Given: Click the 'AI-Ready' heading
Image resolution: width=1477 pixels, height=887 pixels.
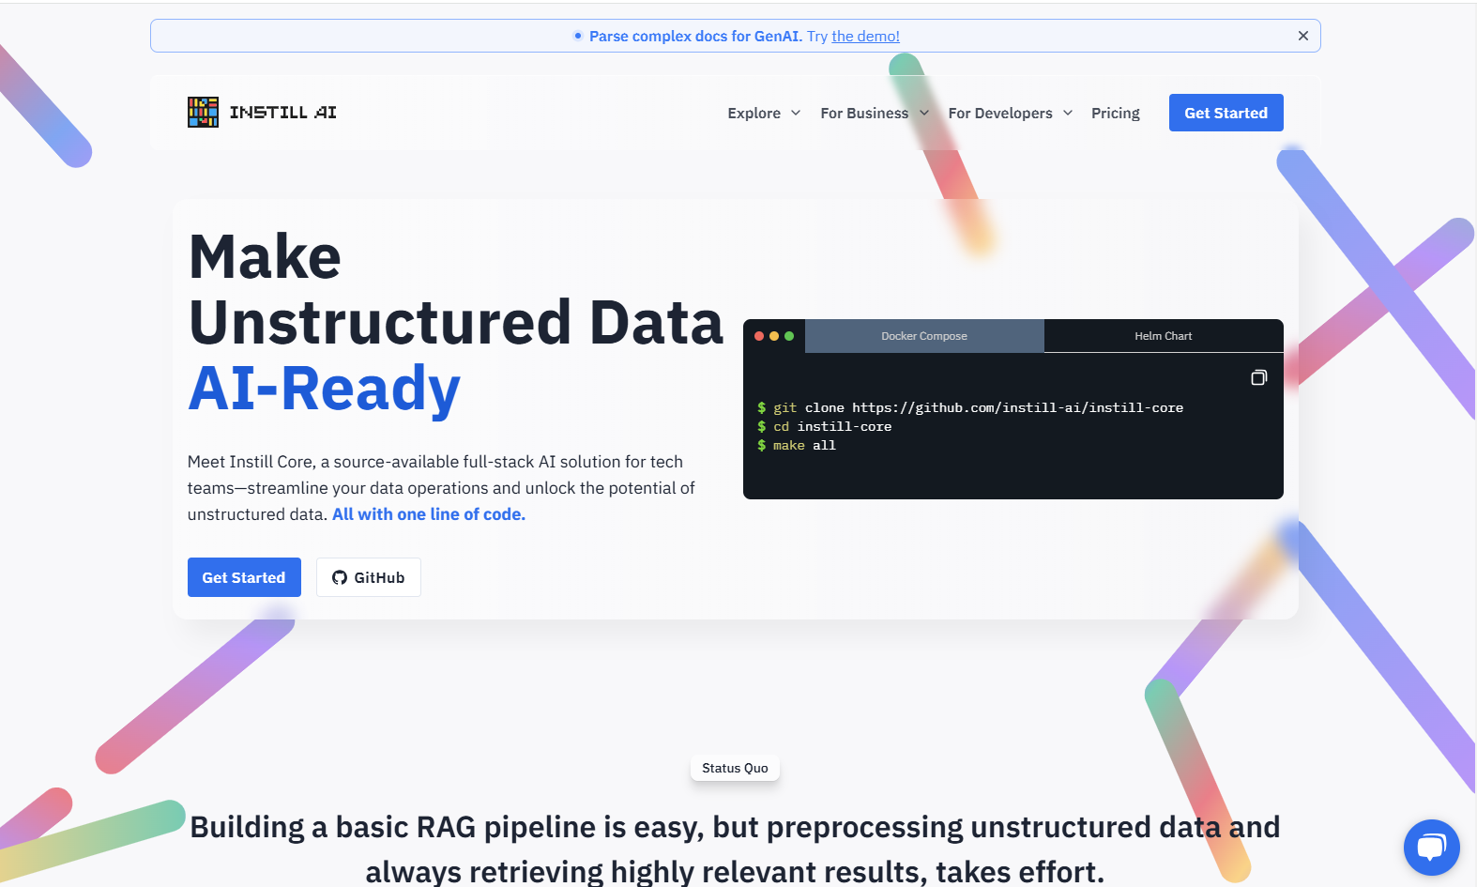Looking at the screenshot, I should coord(325,388).
